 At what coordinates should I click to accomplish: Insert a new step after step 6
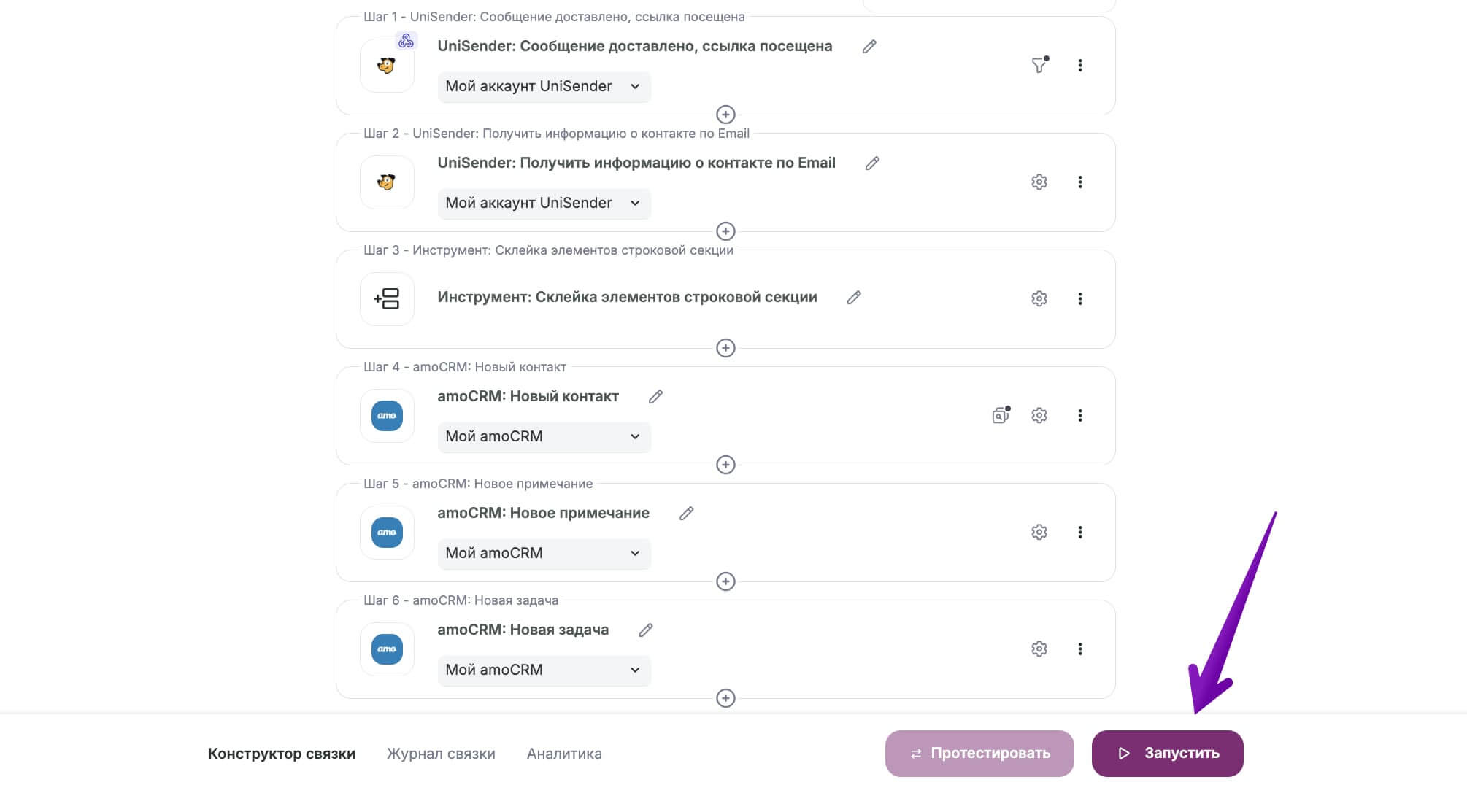pyautogui.click(x=725, y=698)
